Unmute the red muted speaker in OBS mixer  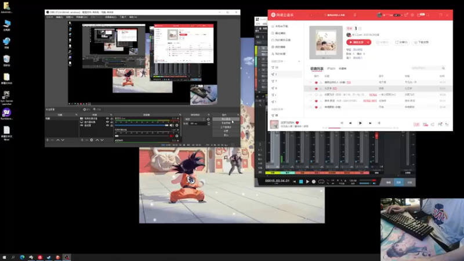172,136
